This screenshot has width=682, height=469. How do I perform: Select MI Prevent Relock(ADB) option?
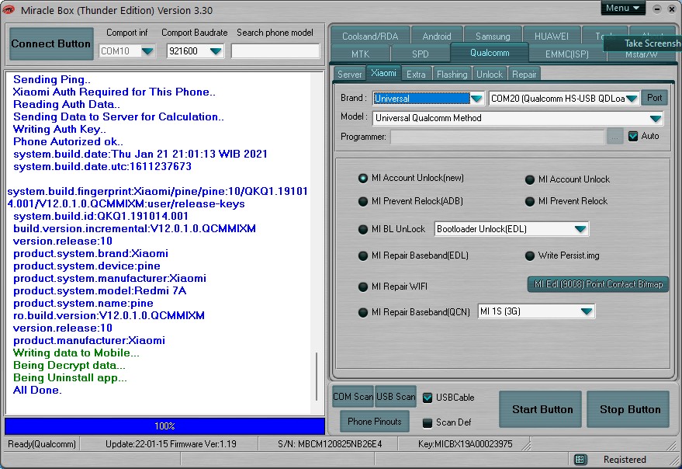tap(363, 201)
